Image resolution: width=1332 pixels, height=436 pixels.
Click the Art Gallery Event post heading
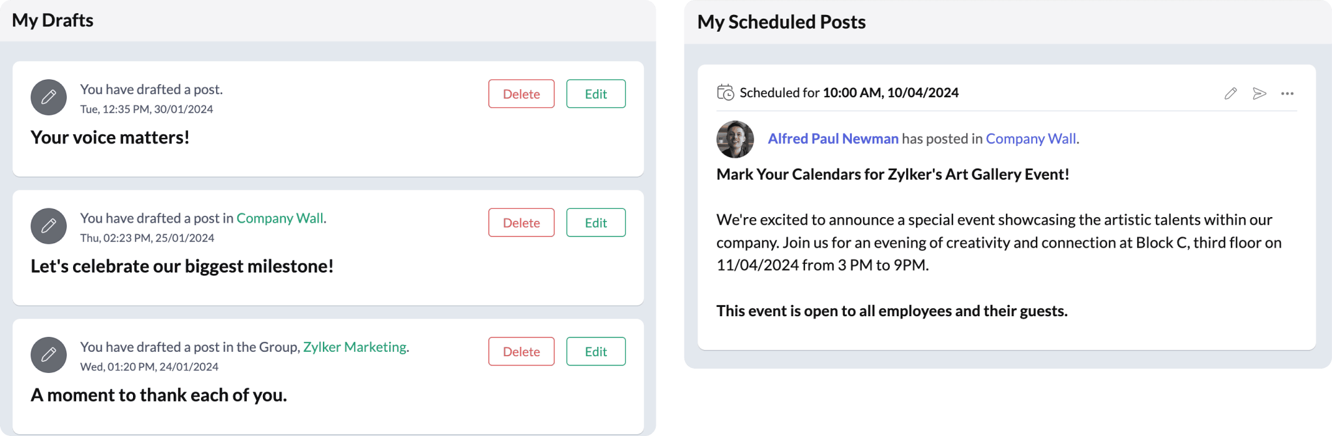(892, 174)
